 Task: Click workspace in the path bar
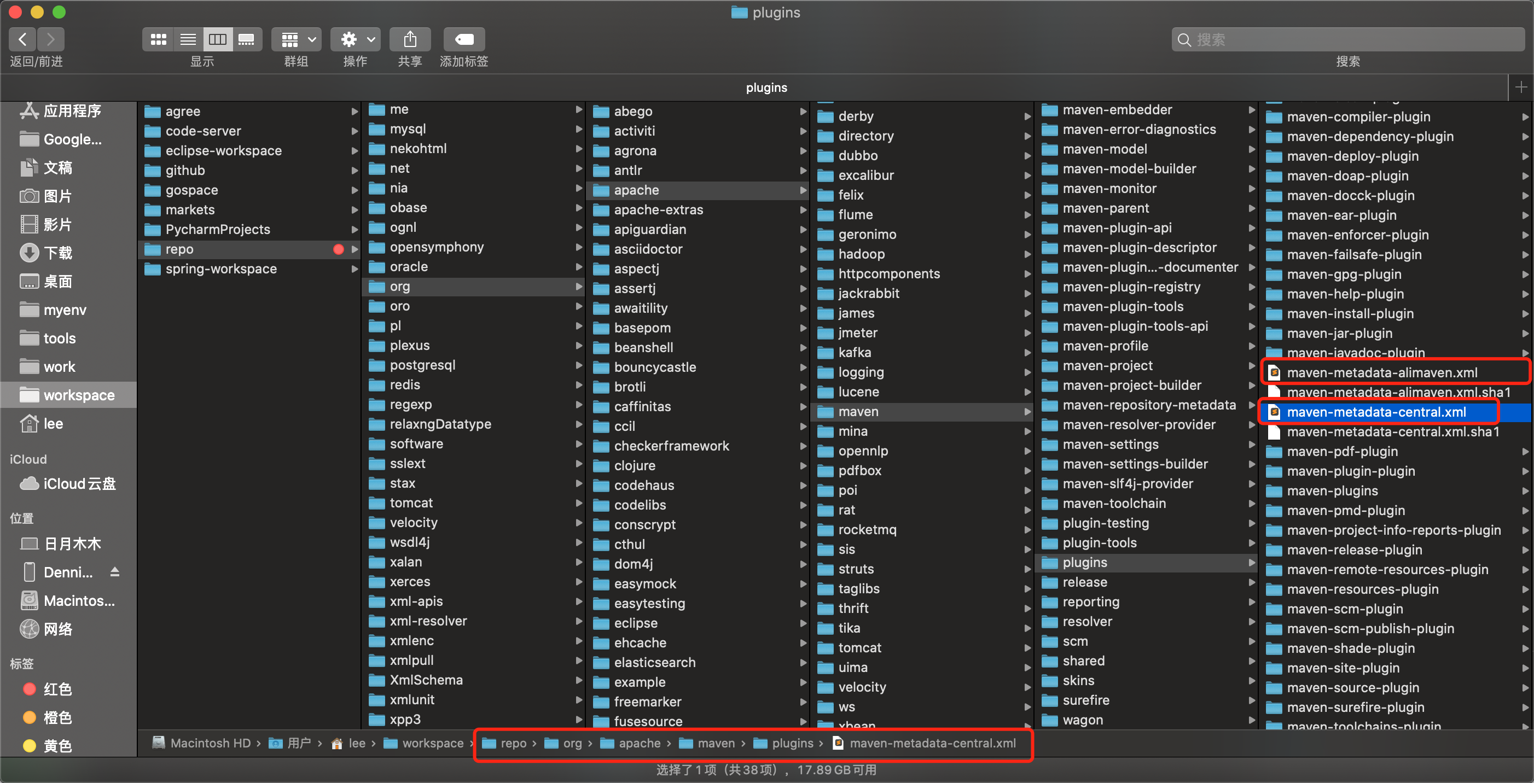click(432, 743)
